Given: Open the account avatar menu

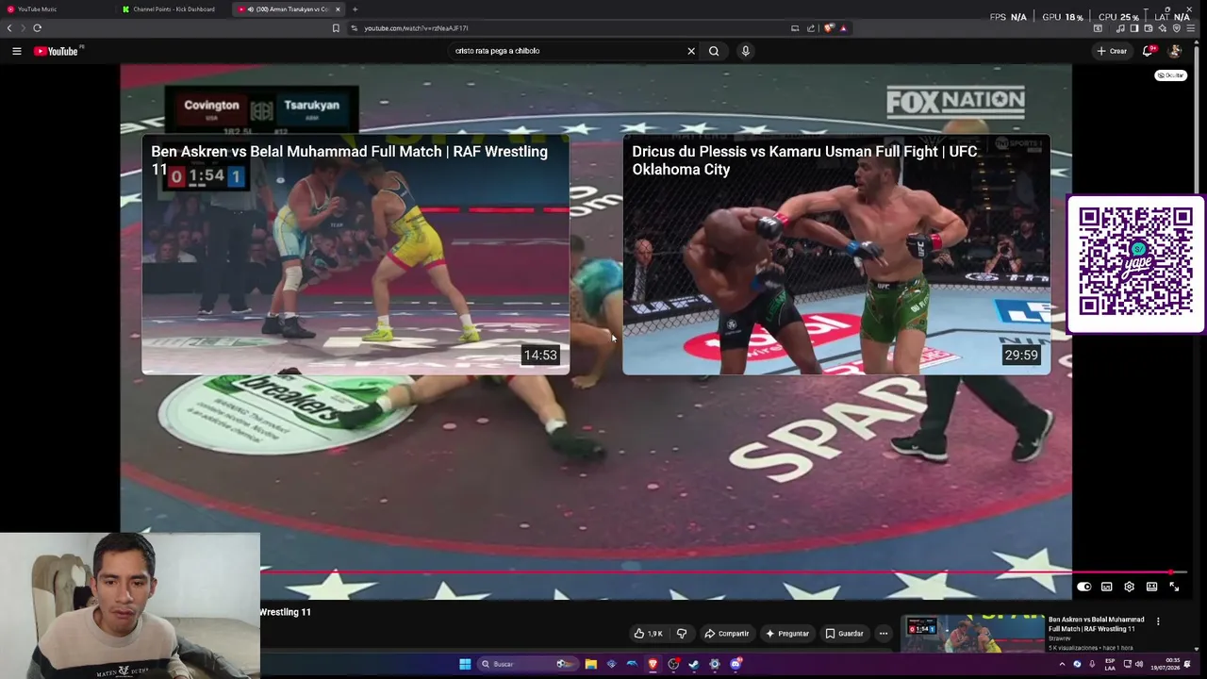Looking at the screenshot, I should (x=1175, y=51).
